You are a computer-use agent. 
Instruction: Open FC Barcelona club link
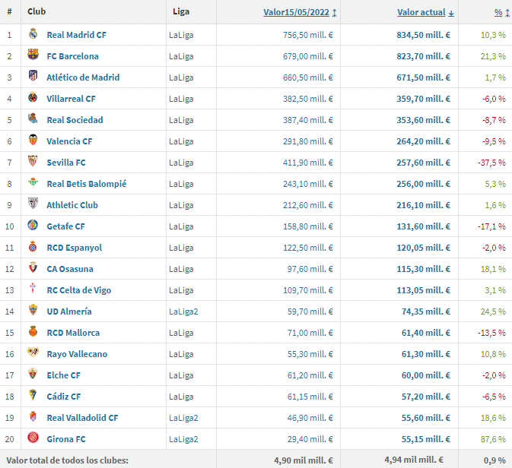pos(72,56)
